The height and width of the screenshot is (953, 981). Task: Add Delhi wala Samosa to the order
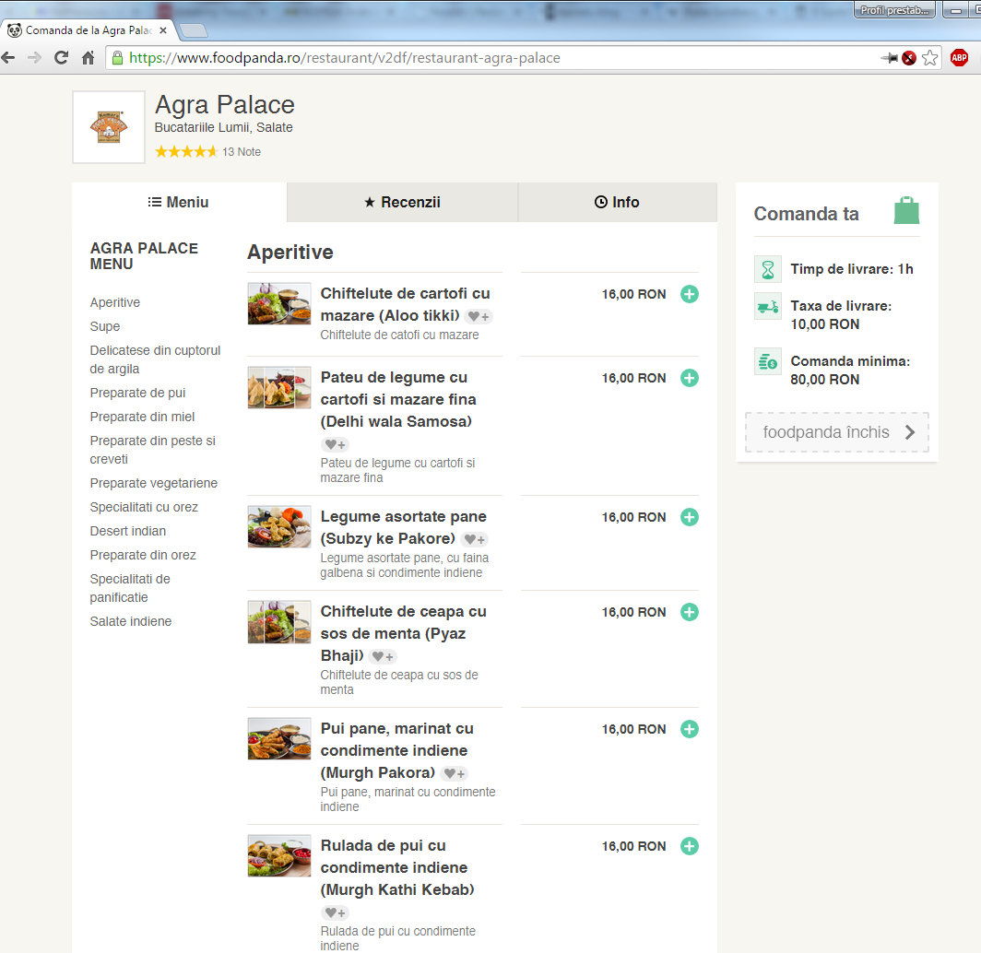(x=690, y=378)
